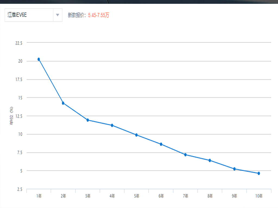Screen dimensions: 278x208
Task: Click the 2年 x-axis label
Action: click(63, 196)
